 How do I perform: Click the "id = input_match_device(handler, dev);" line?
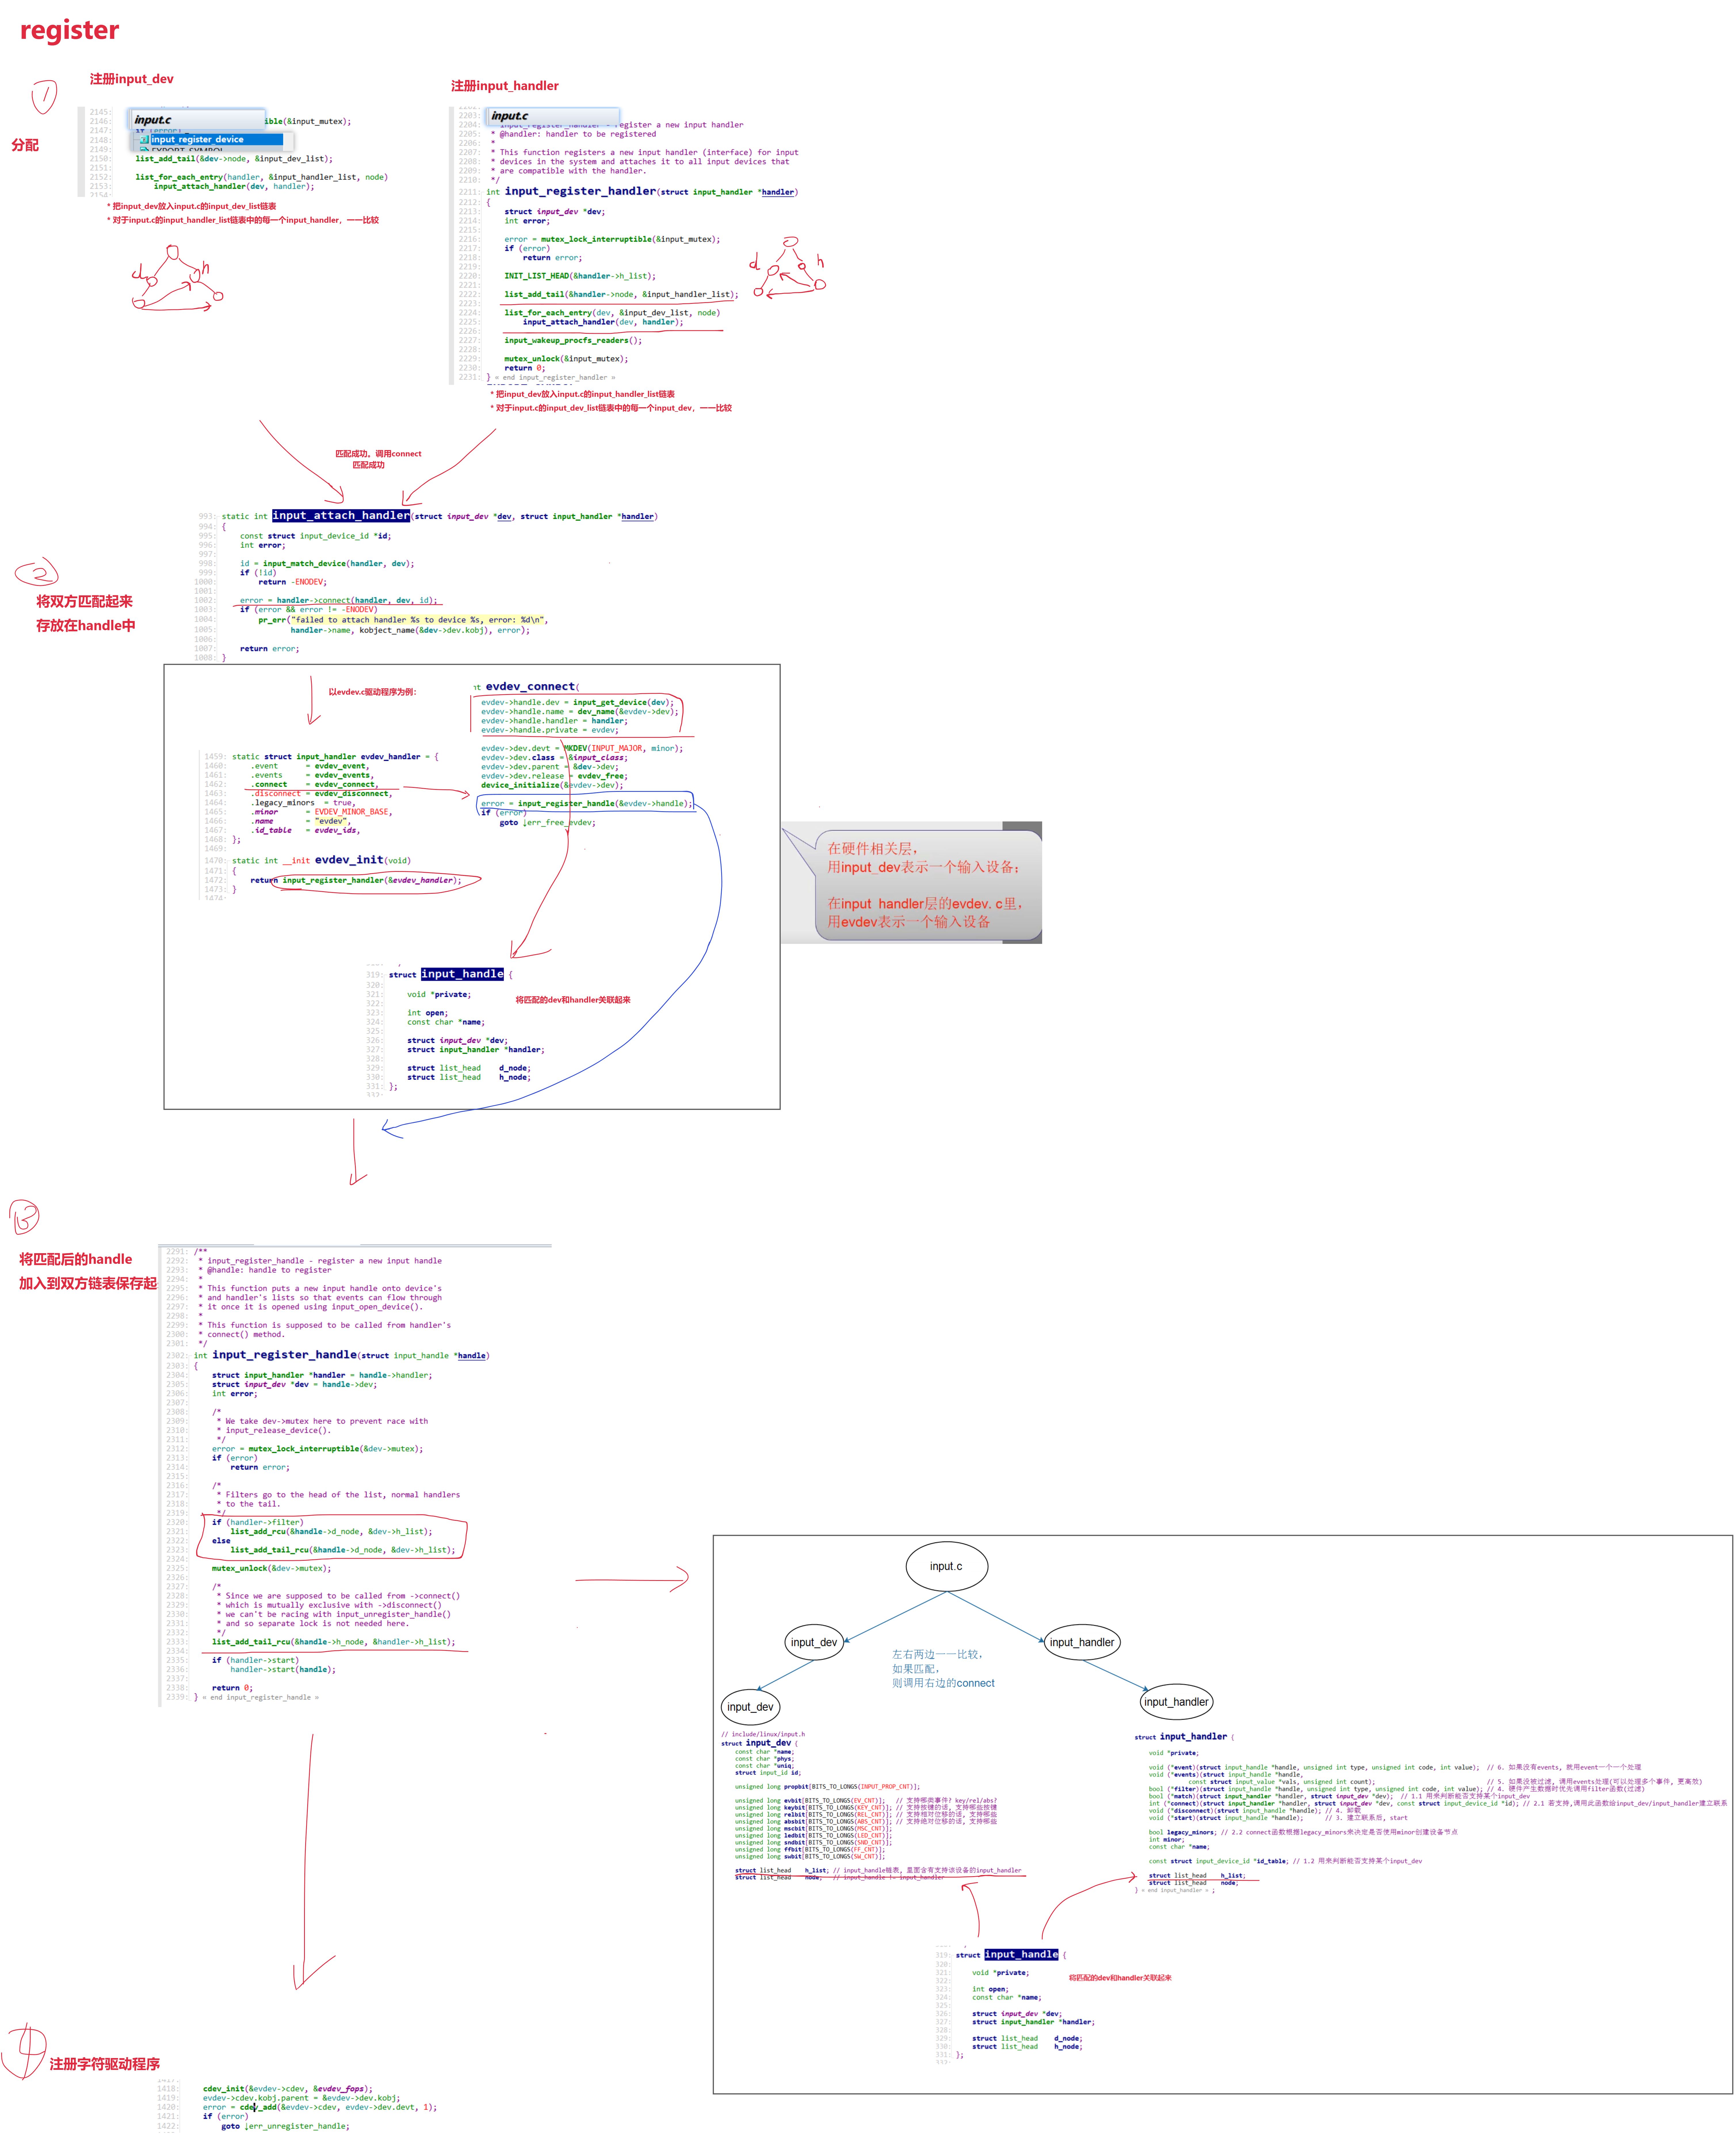coord(327,563)
